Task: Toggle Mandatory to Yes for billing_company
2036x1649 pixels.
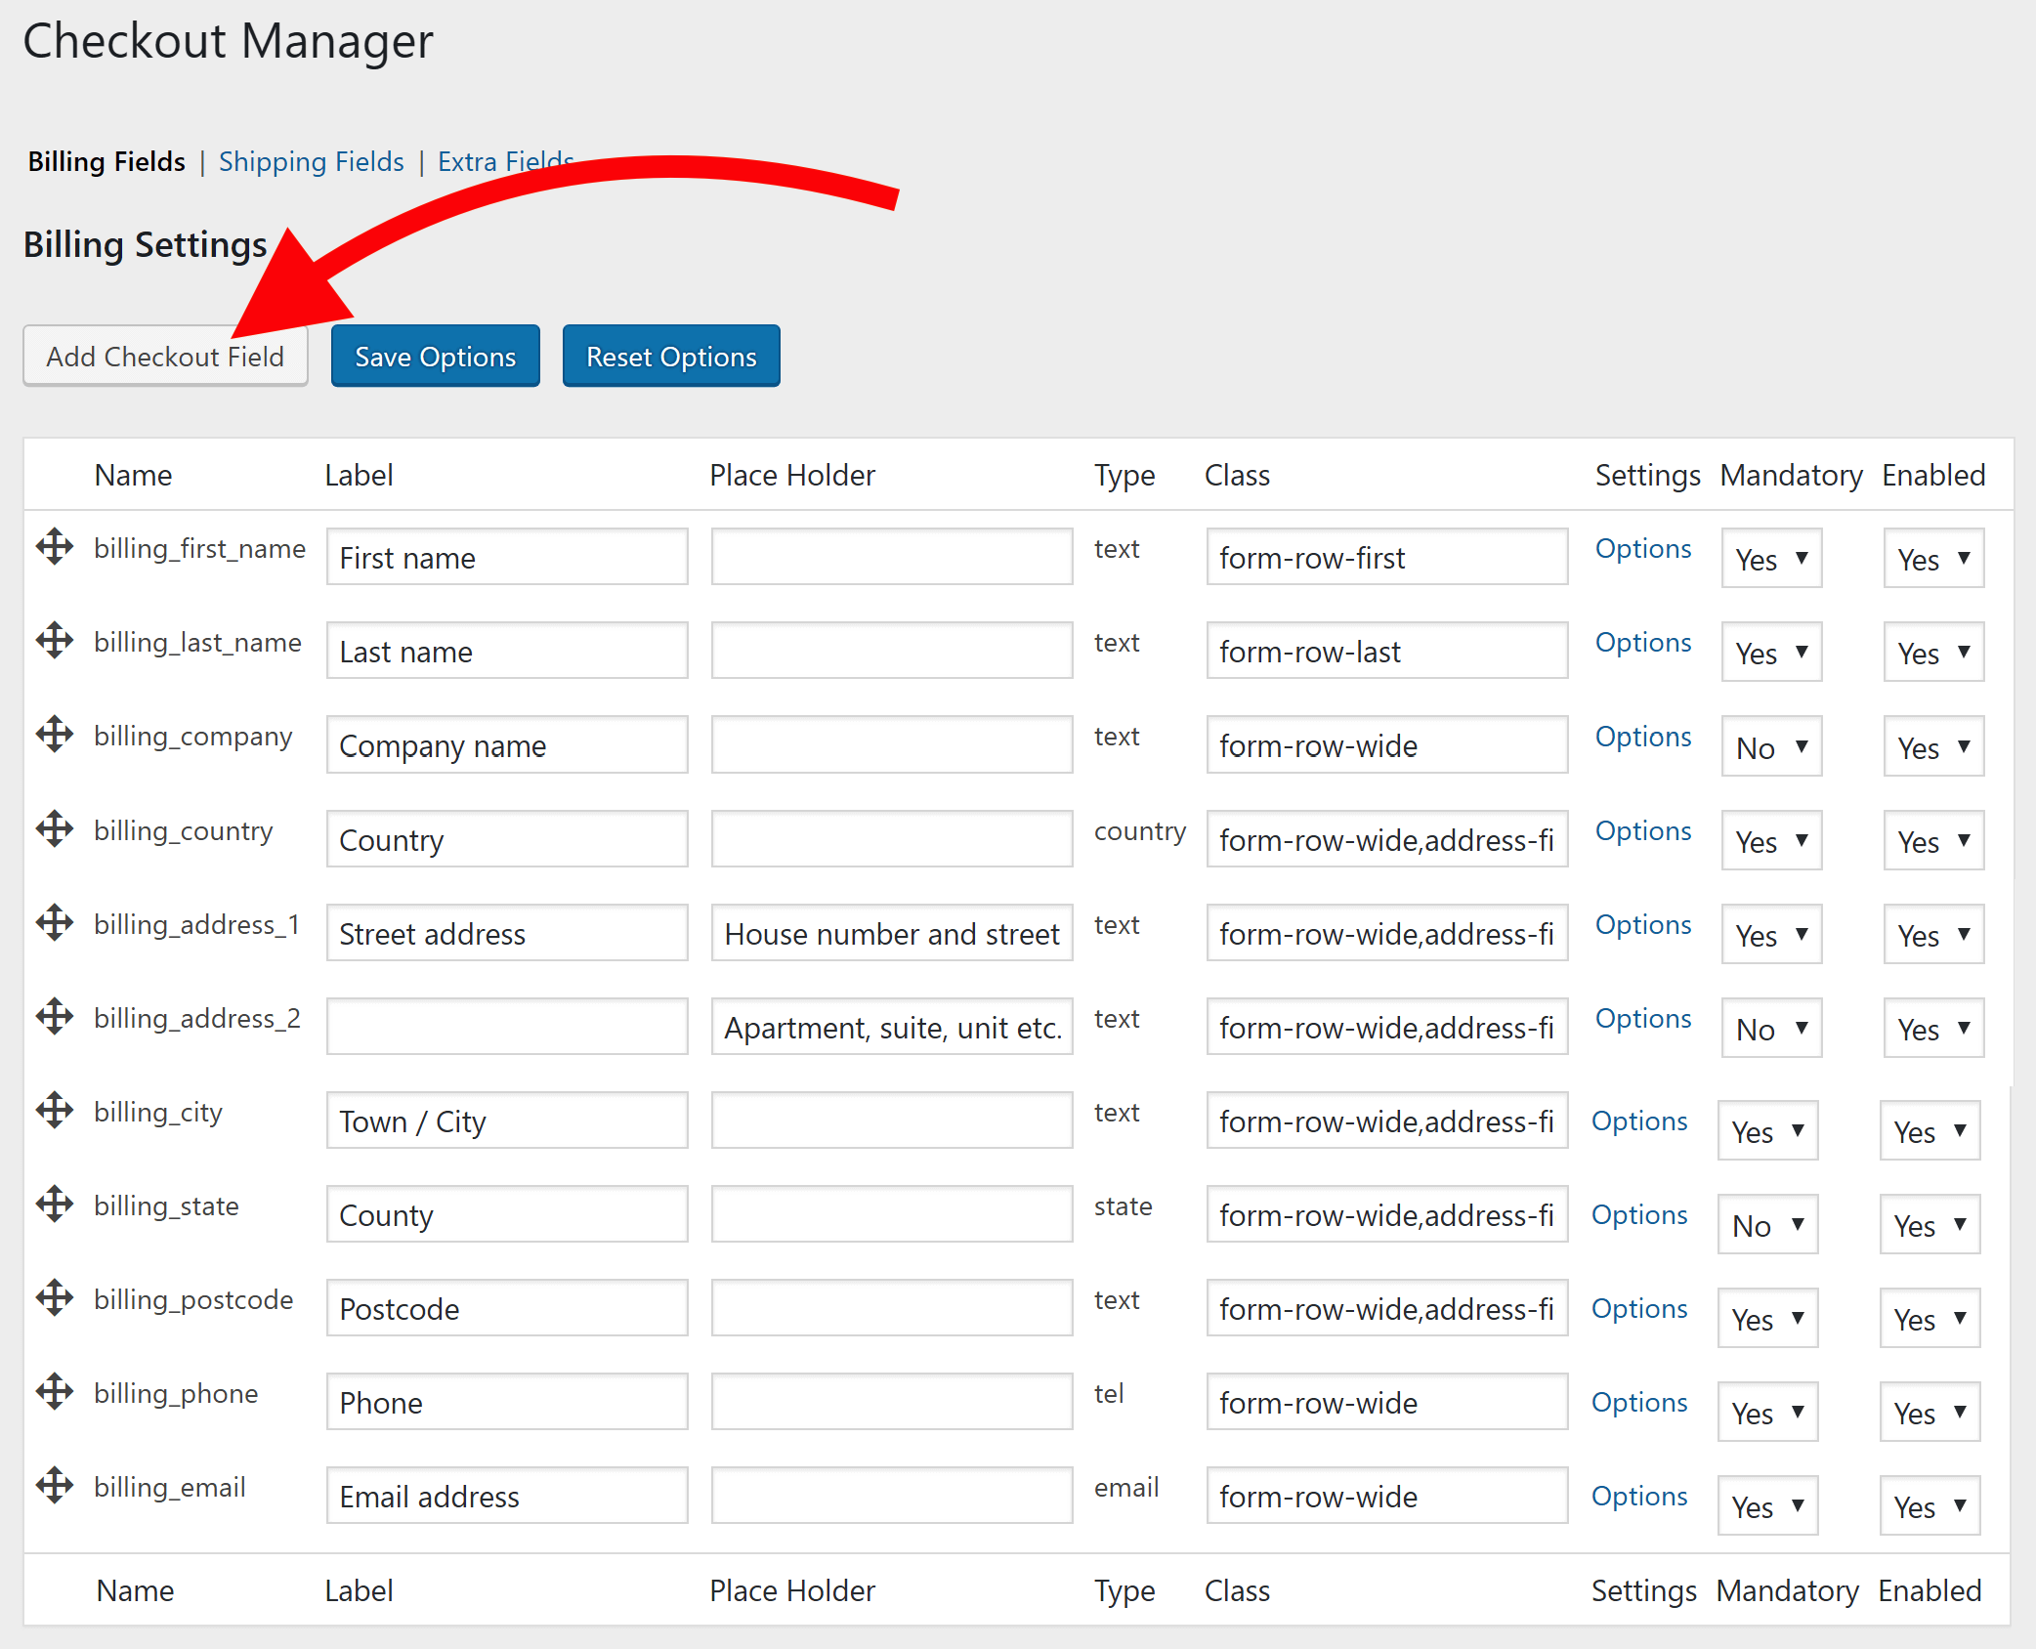Action: click(x=1770, y=746)
